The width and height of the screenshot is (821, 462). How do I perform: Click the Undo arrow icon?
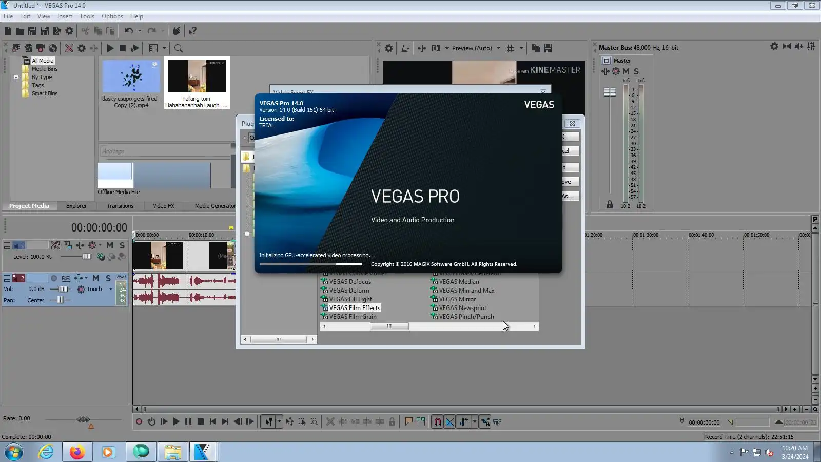click(x=128, y=31)
